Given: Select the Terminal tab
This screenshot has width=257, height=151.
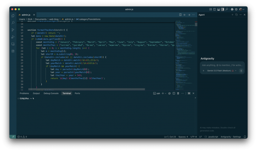Looking at the screenshot, I should 66,93.
